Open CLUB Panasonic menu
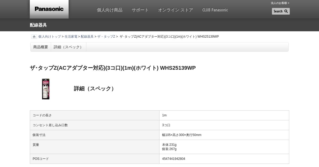This screenshot has height=167, width=319. pos(215,10)
